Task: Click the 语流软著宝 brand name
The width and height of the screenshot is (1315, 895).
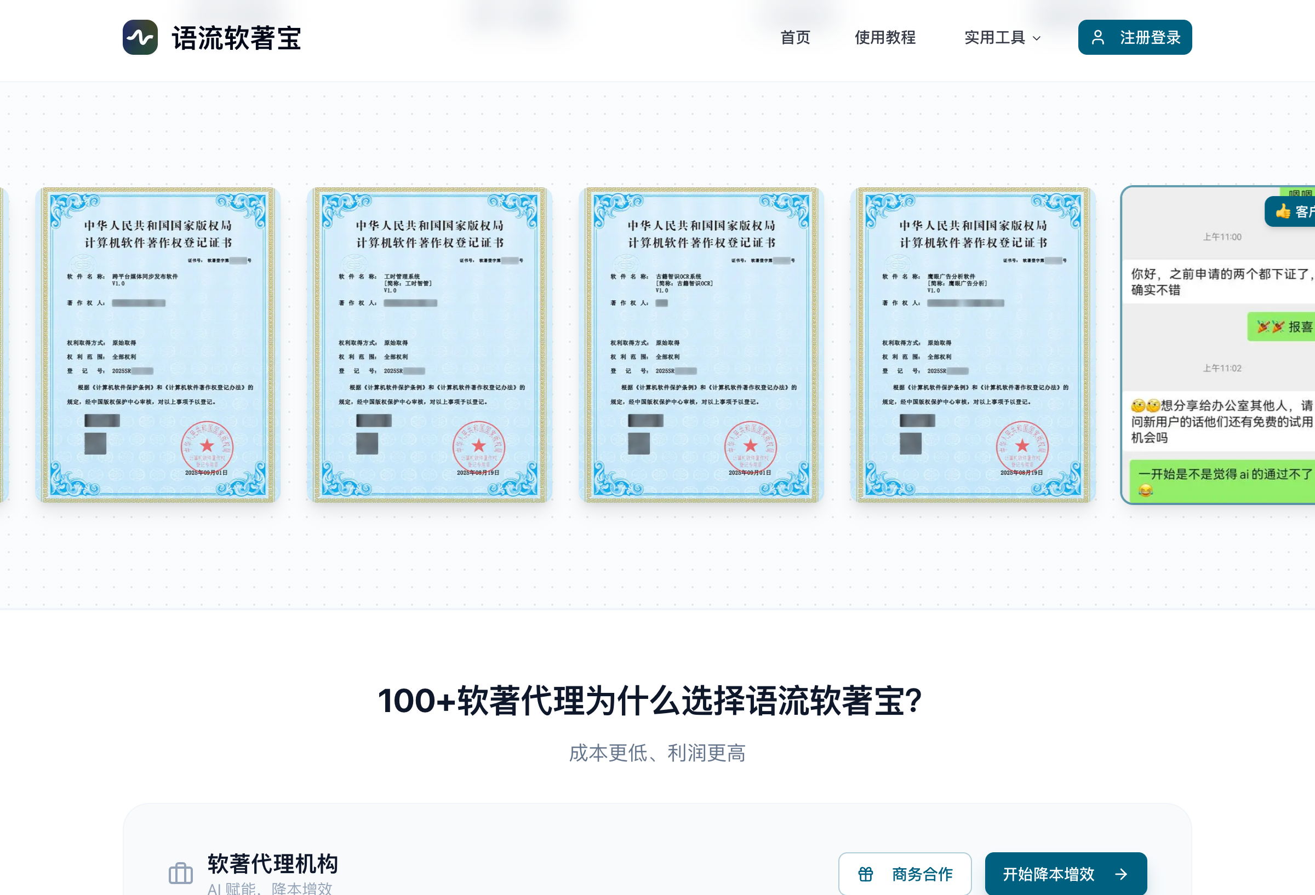Action: pos(237,38)
